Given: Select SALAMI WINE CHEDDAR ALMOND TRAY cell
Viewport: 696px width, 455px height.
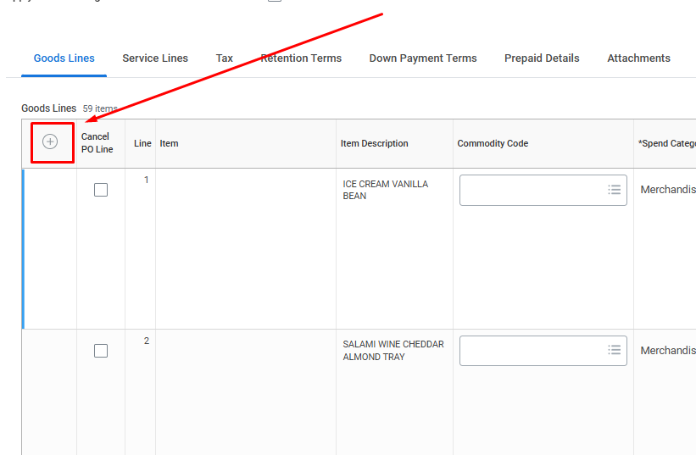Looking at the screenshot, I should 393,351.
